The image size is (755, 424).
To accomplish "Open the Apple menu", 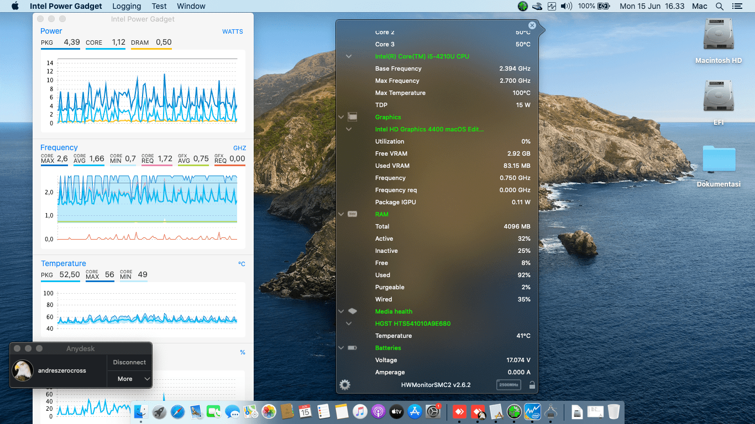I will tap(15, 6).
